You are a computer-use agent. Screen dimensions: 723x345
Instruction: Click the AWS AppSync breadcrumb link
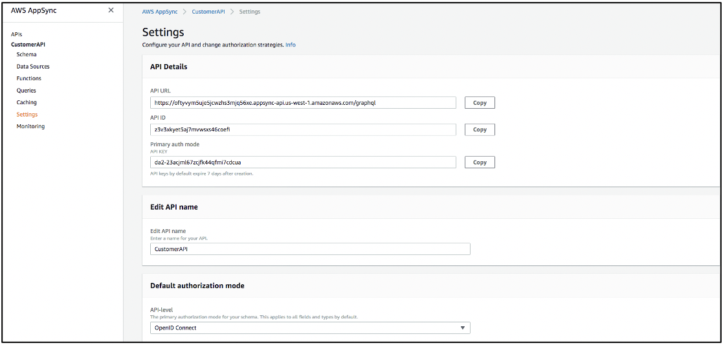(x=159, y=12)
